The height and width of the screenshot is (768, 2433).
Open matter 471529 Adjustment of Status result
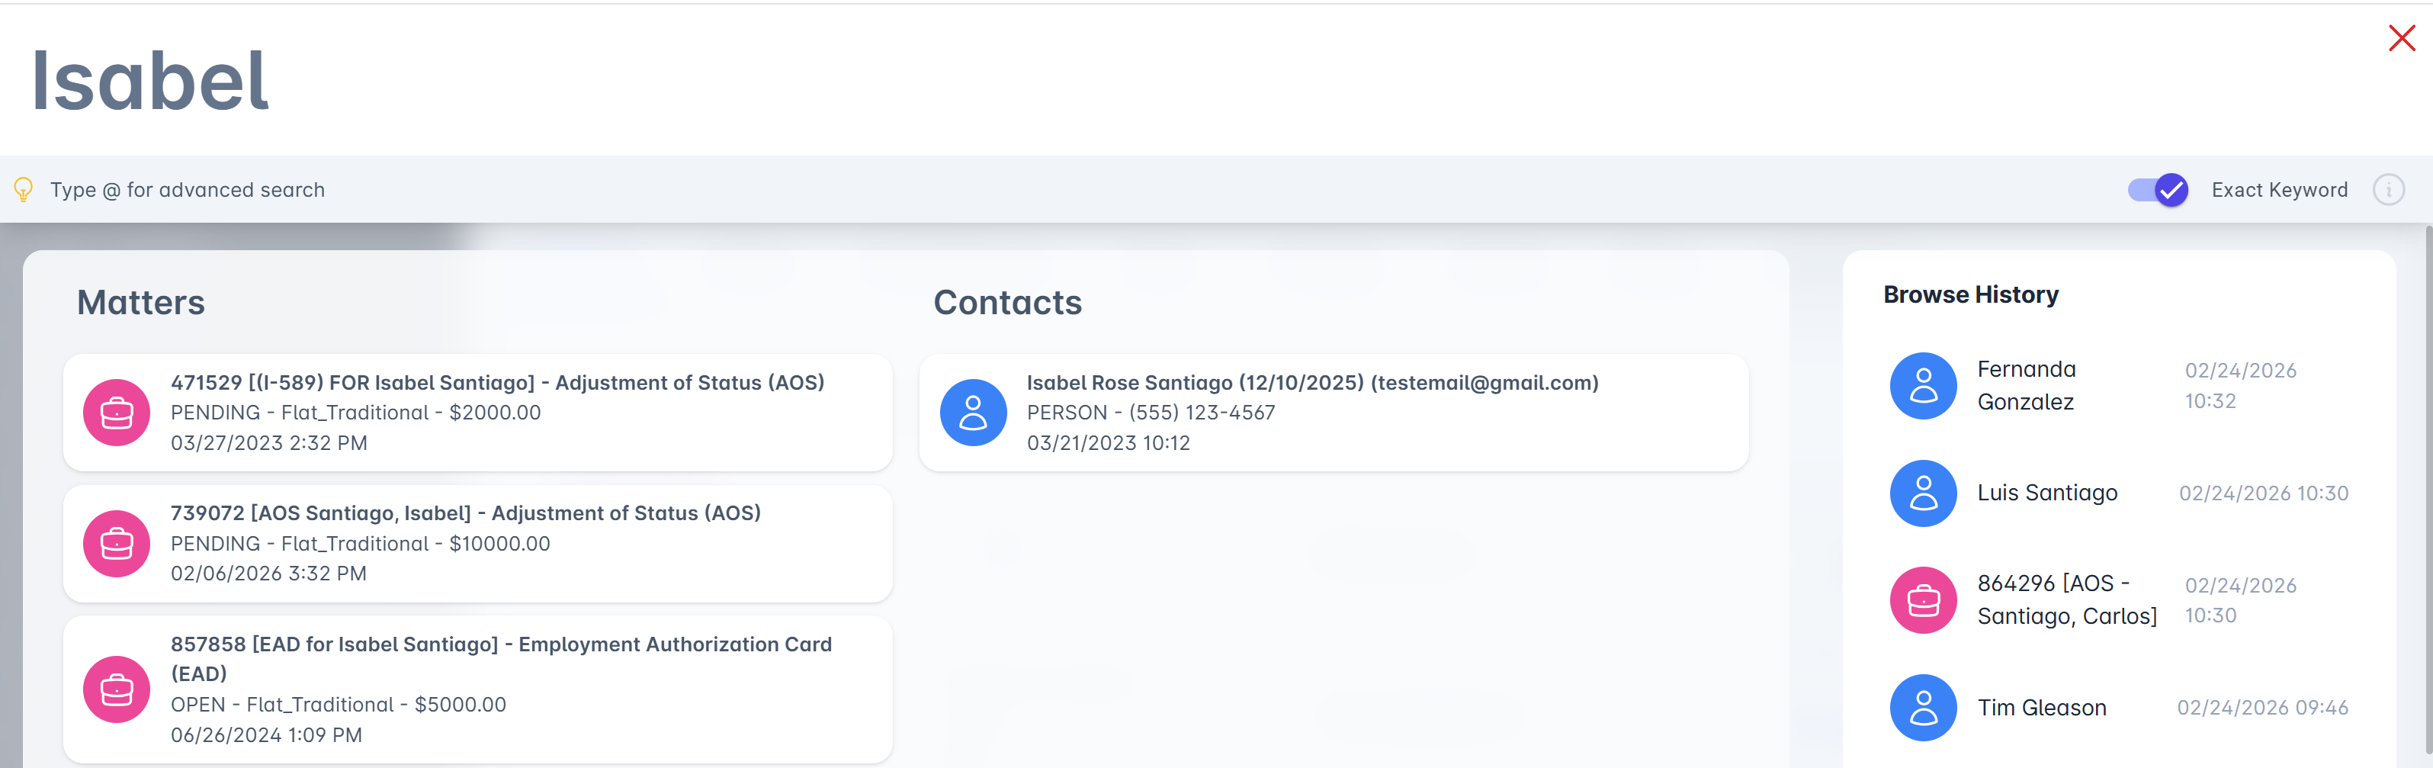click(x=497, y=383)
